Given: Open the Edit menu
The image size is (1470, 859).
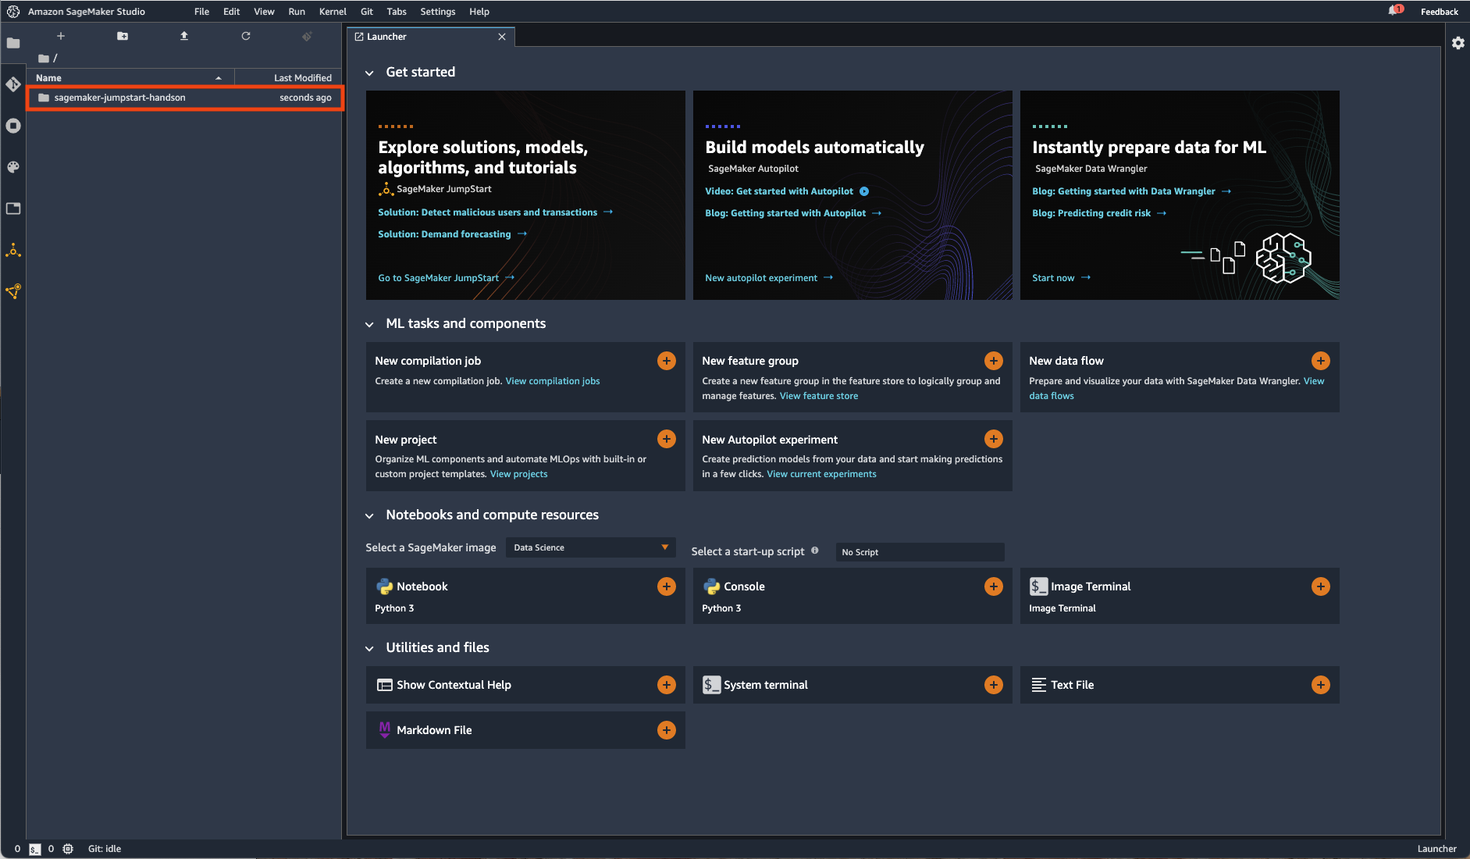Looking at the screenshot, I should [x=231, y=12].
